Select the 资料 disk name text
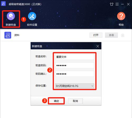Screen dimensions: 132x118 pos(17,35)
